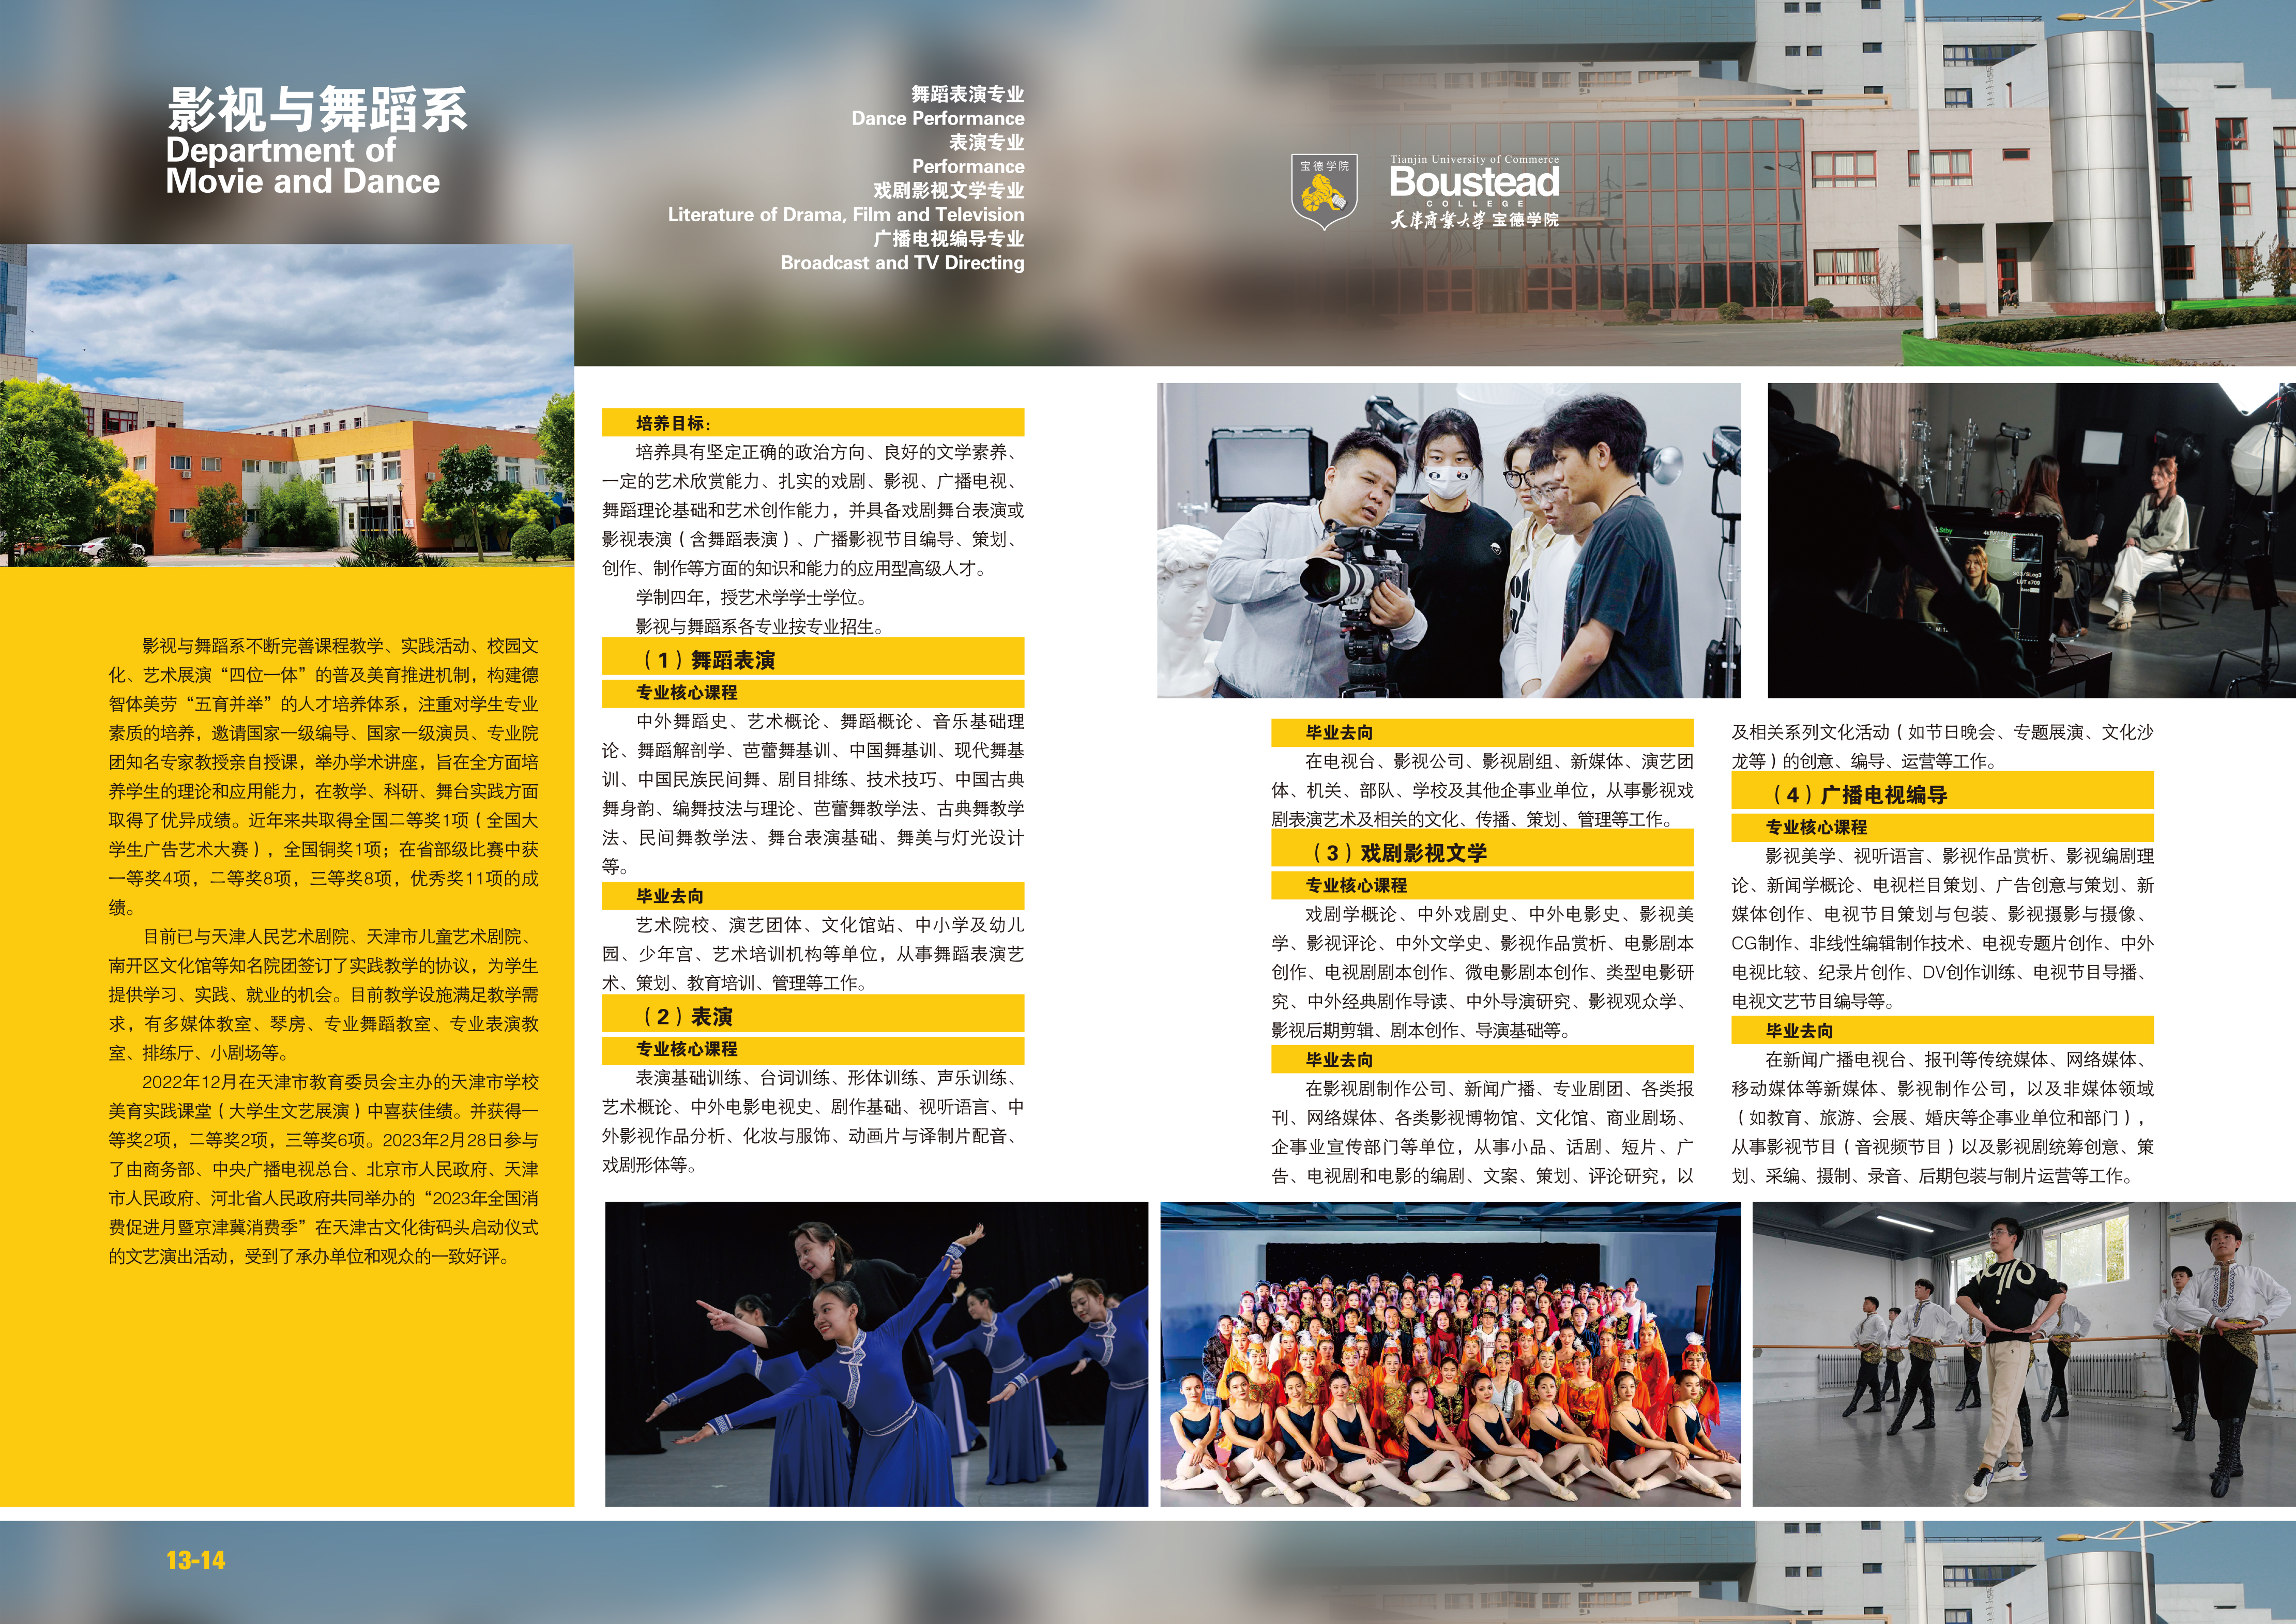Click the 表演专业 header line
Screen dimensions: 2296x1624
click(986, 142)
